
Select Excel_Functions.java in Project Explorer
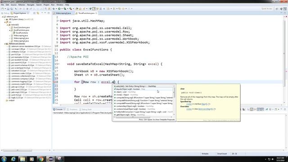pos(22,27)
